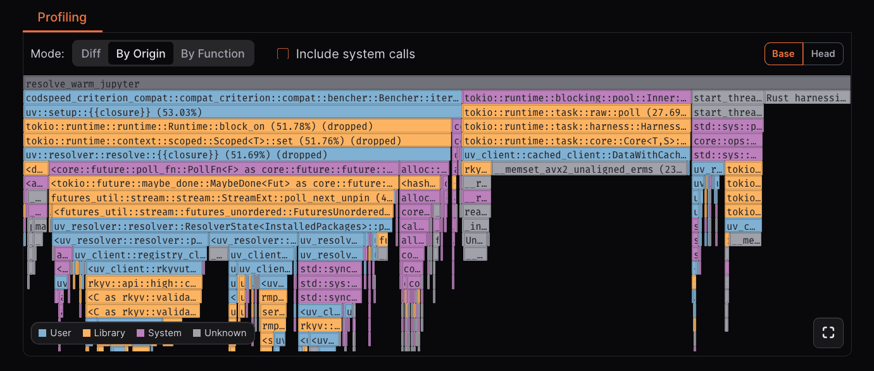Select Diff mode
The height and width of the screenshot is (371, 874).
coord(91,53)
